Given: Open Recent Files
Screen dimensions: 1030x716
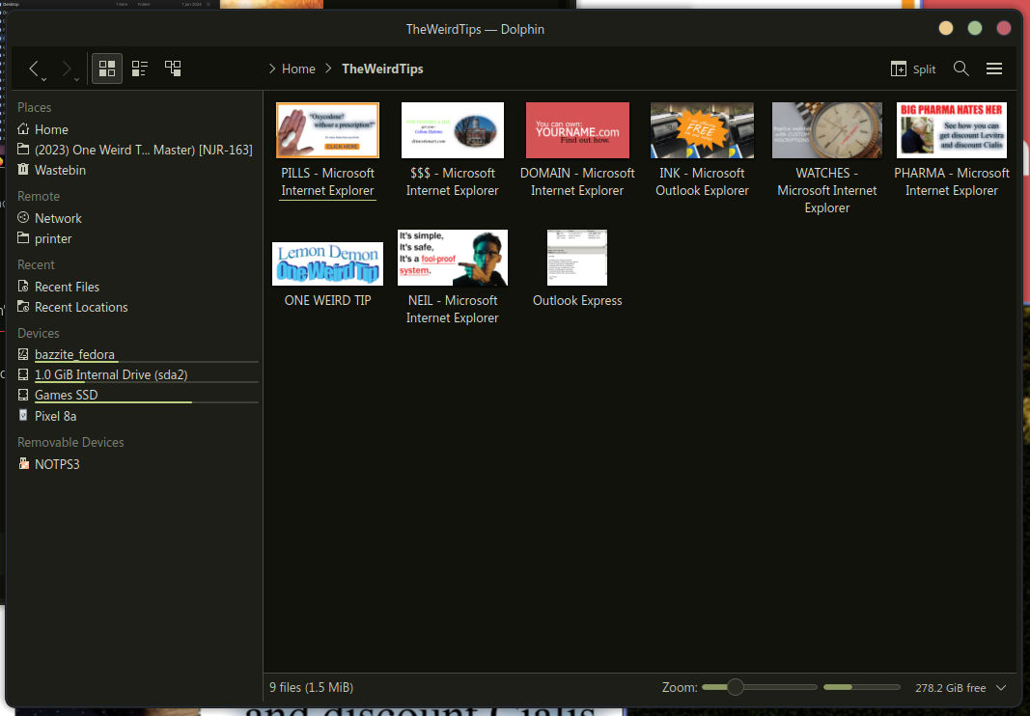Looking at the screenshot, I should 137,287.
